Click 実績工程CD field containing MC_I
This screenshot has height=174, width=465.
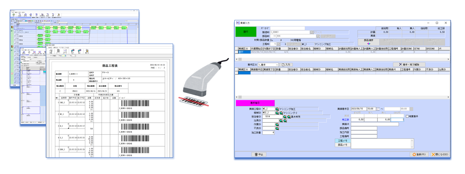(269, 109)
